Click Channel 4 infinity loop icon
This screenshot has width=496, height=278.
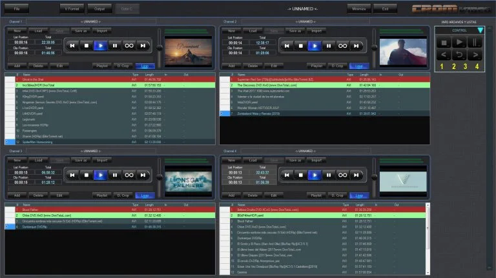pyautogui.click(x=342, y=175)
